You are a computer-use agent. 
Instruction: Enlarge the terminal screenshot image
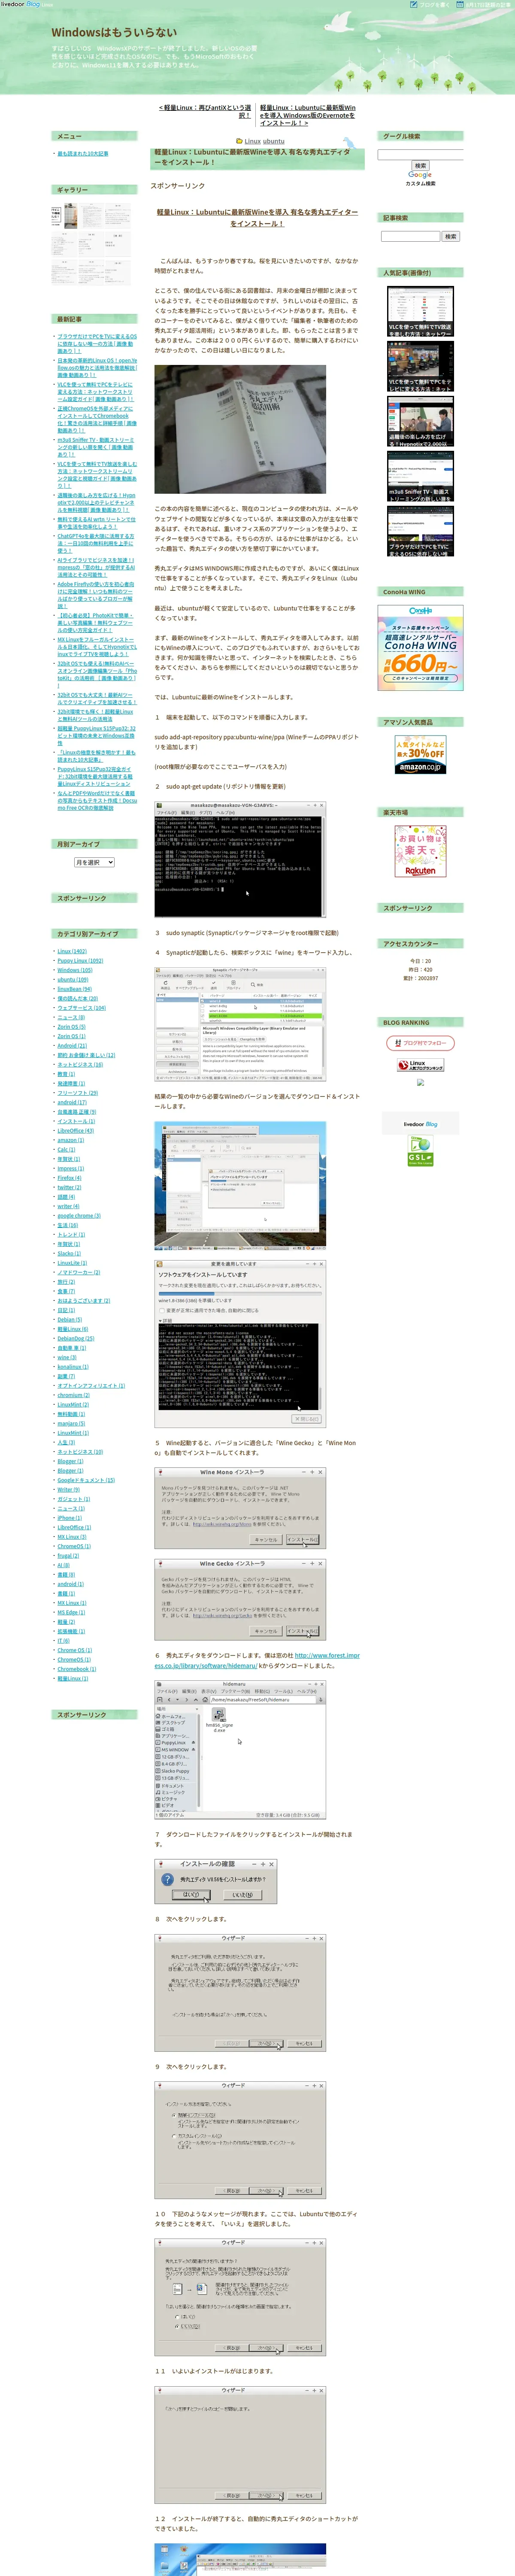[240, 859]
